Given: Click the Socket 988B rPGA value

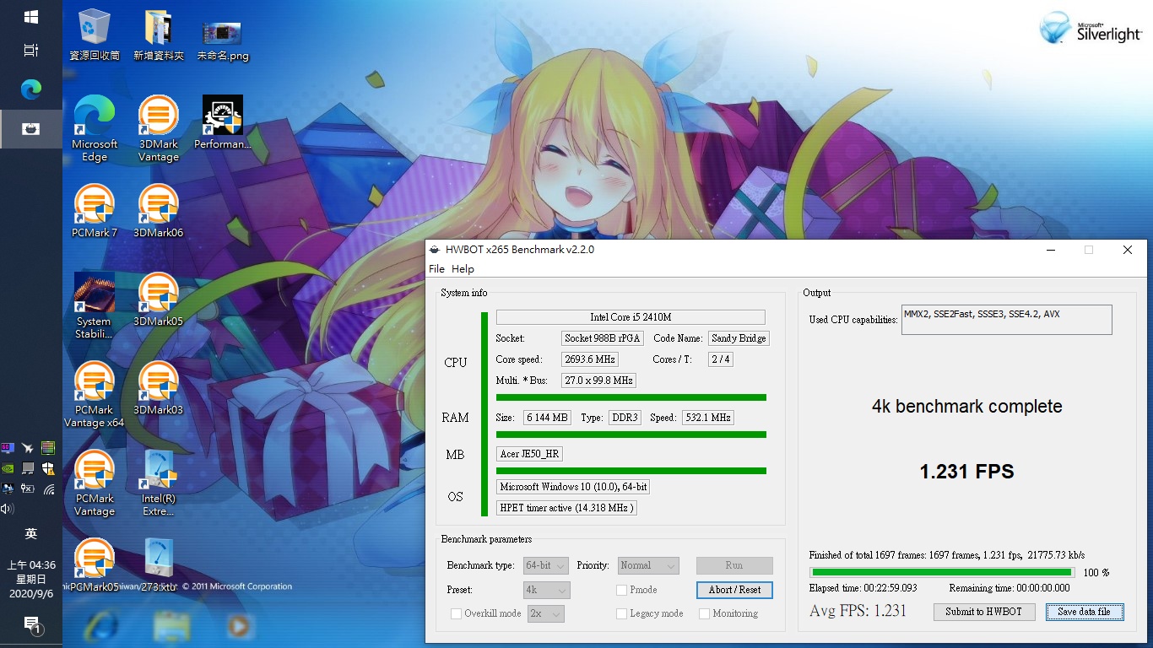Looking at the screenshot, I should click(x=603, y=338).
